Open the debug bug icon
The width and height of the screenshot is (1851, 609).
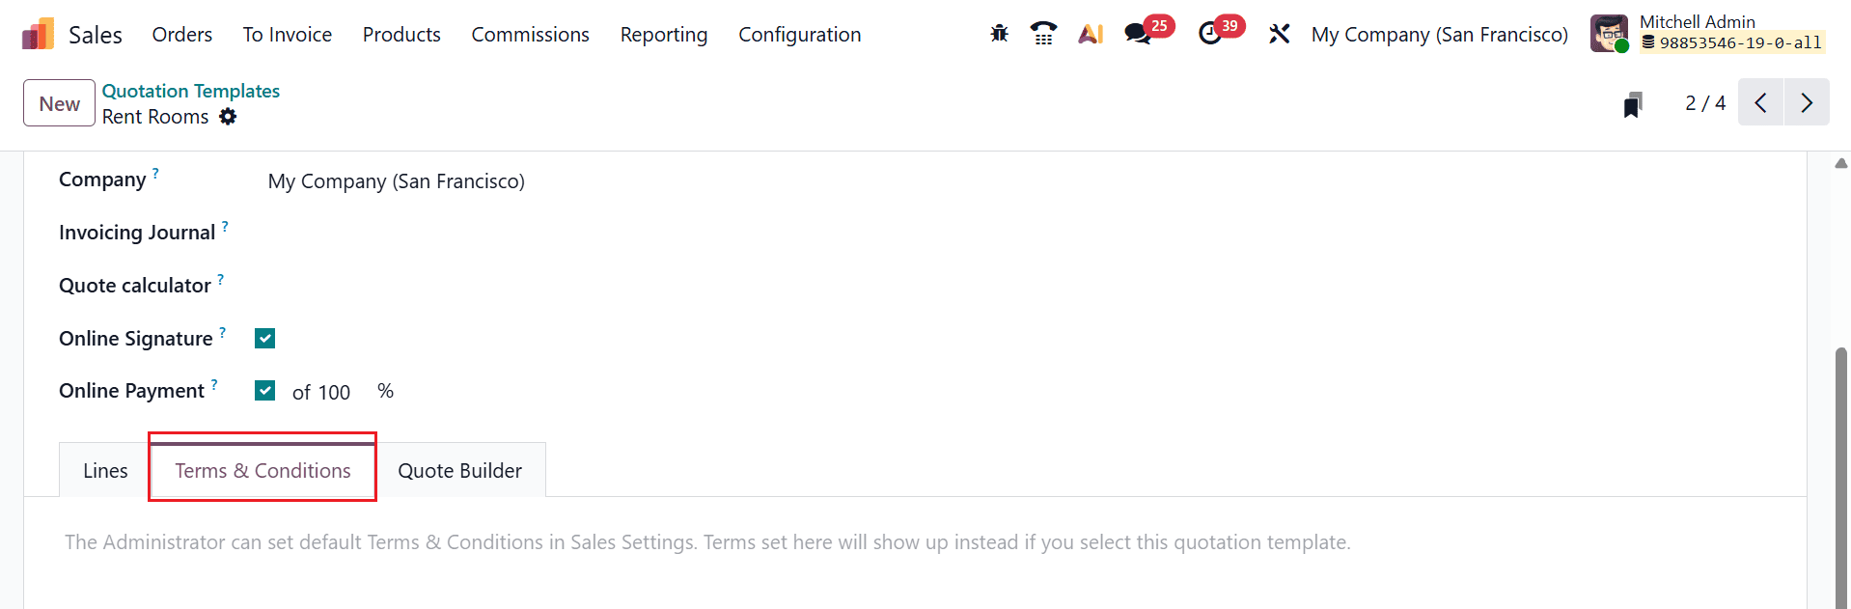998,33
